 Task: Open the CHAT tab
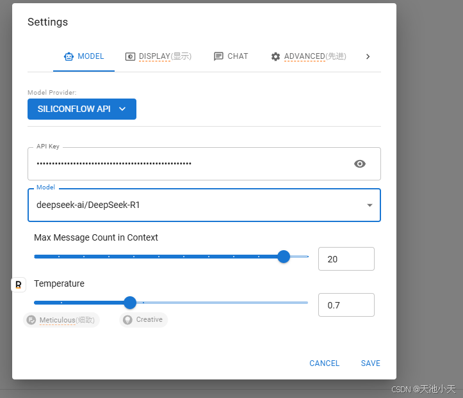pyautogui.click(x=231, y=56)
